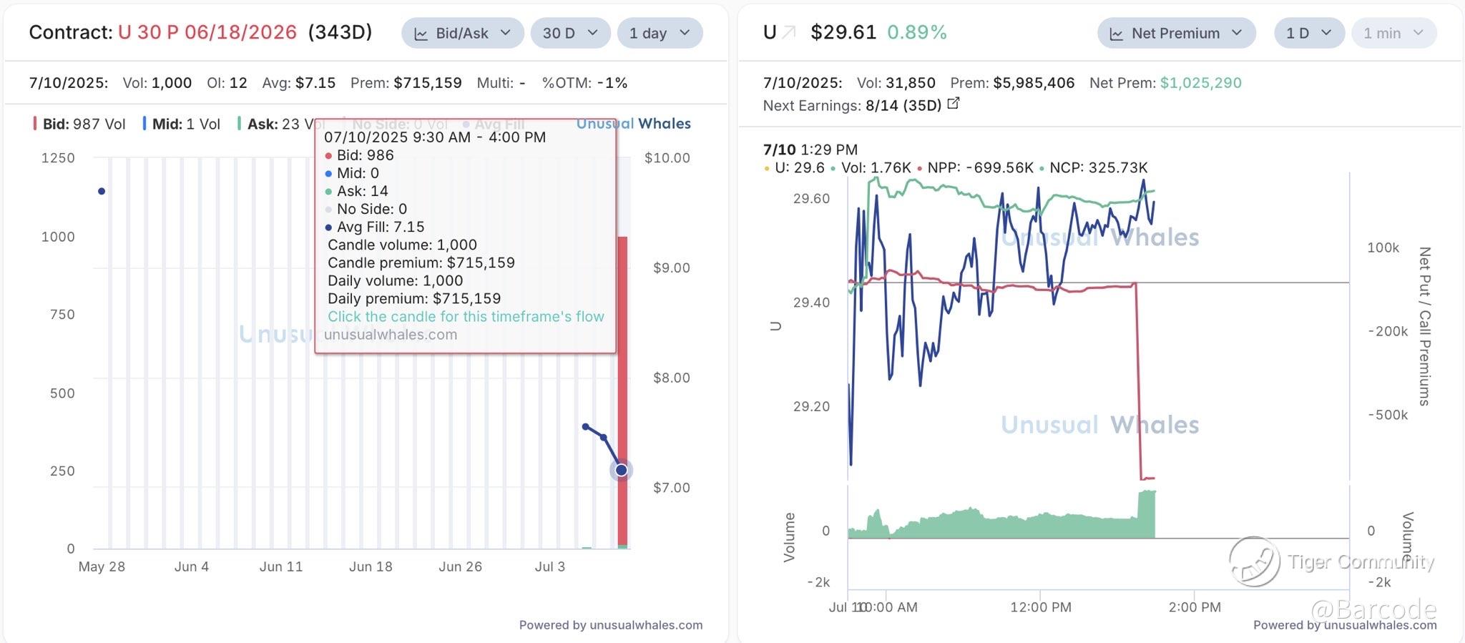Viewport: 1465px width, 643px height.
Task: Click the Avg Fill data point near May 28
Action: pyautogui.click(x=102, y=191)
